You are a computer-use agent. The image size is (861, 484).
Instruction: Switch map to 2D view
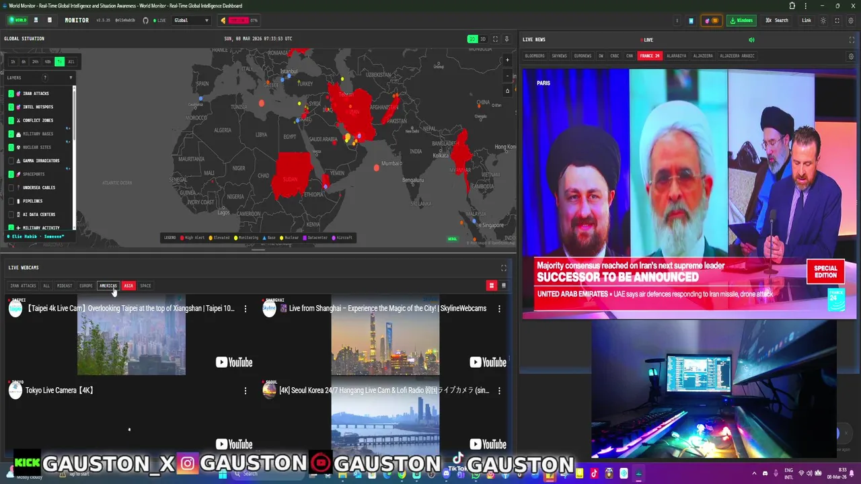(x=472, y=39)
